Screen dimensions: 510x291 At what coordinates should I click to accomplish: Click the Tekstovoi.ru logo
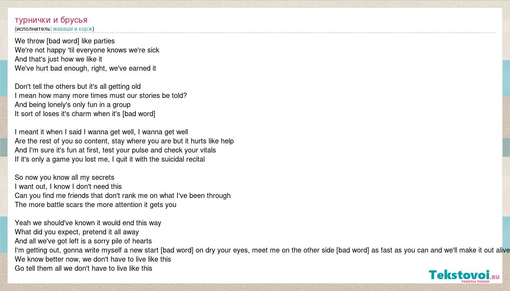pos(464,275)
